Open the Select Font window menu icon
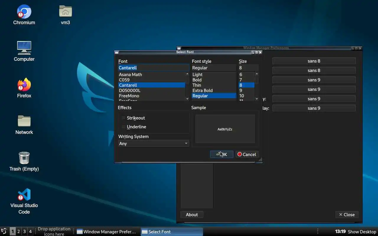The height and width of the screenshot is (236, 378). [x=117, y=53]
